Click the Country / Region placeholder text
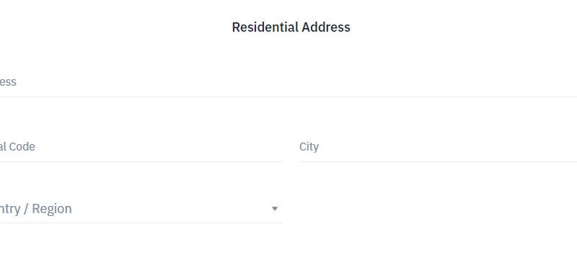The height and width of the screenshot is (260, 577). pos(35,209)
